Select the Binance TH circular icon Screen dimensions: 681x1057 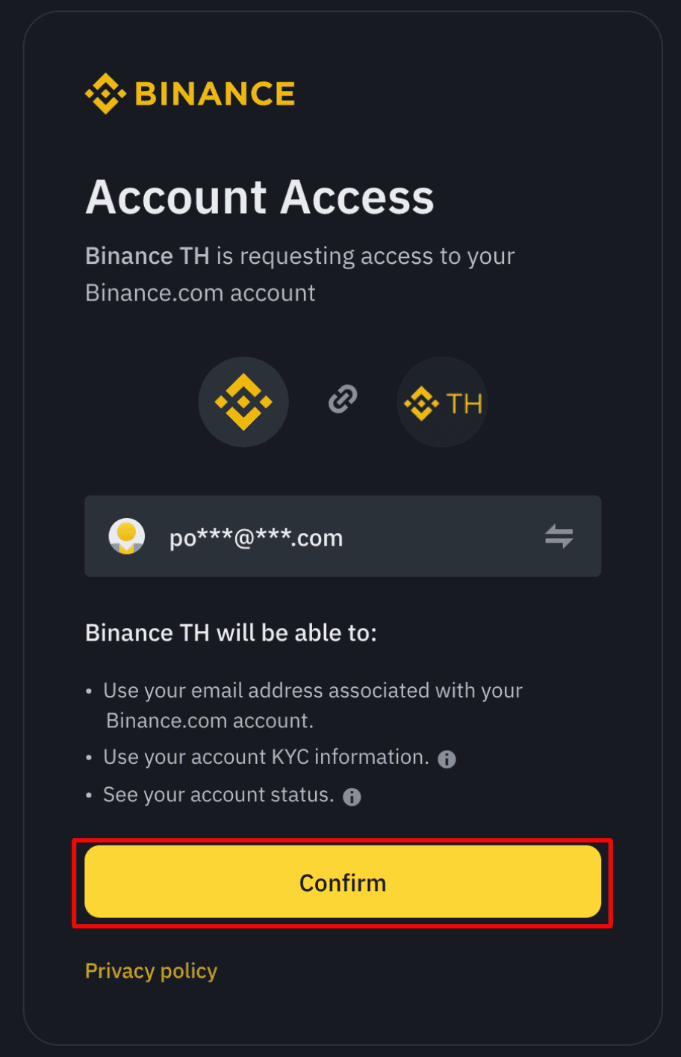(442, 401)
